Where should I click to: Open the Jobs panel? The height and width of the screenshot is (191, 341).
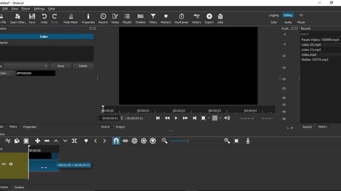[x=220, y=19]
